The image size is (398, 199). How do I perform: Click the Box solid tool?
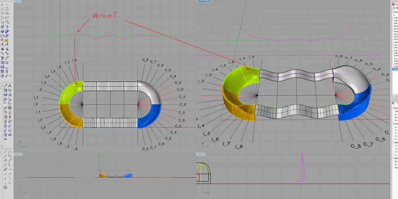click(x=2, y=31)
